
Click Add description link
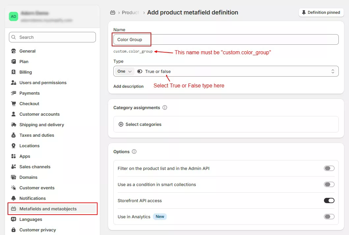(129, 86)
